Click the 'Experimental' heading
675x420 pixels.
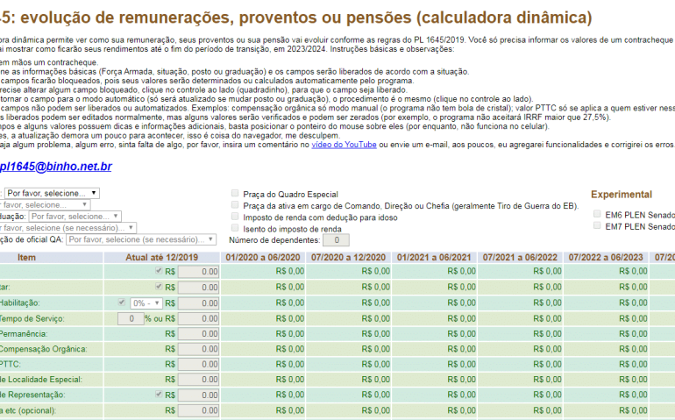click(x=622, y=195)
